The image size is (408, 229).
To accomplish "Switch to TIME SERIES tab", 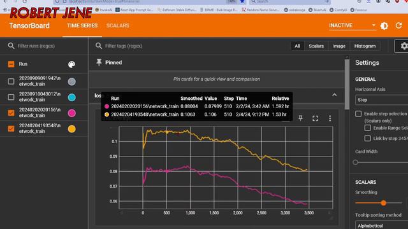I will pos(82,25).
